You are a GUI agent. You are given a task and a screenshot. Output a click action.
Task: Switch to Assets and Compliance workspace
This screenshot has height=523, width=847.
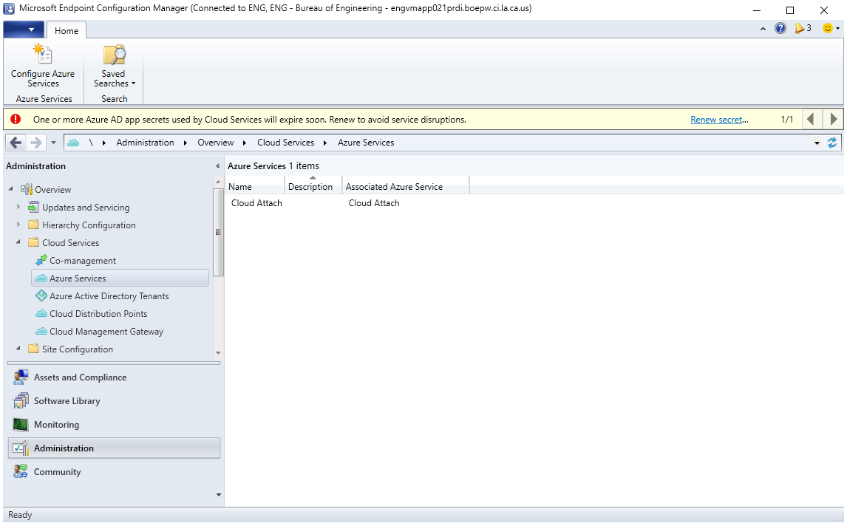click(114, 377)
